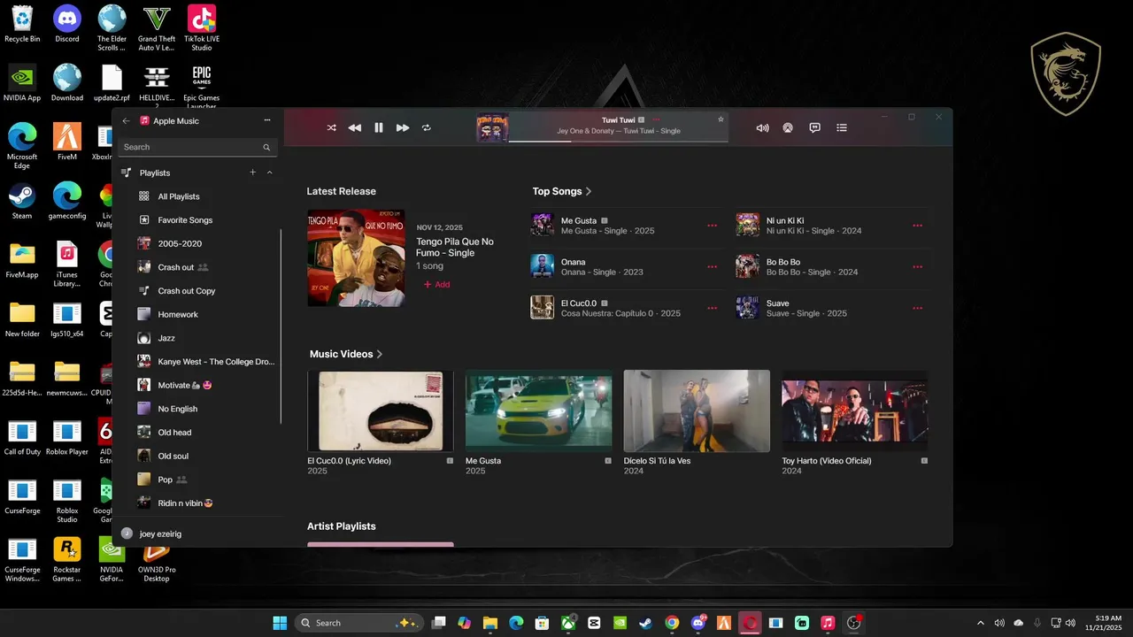Screen dimensions: 1133x637
Task: Seek on the song progress bar
Action: coord(618,141)
